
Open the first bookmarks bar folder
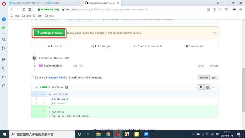coord(15,16)
